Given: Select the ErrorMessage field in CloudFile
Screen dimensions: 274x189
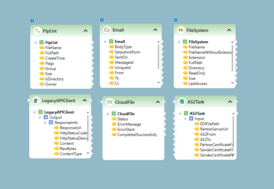Looking at the screenshot, I should pyautogui.click(x=129, y=124).
